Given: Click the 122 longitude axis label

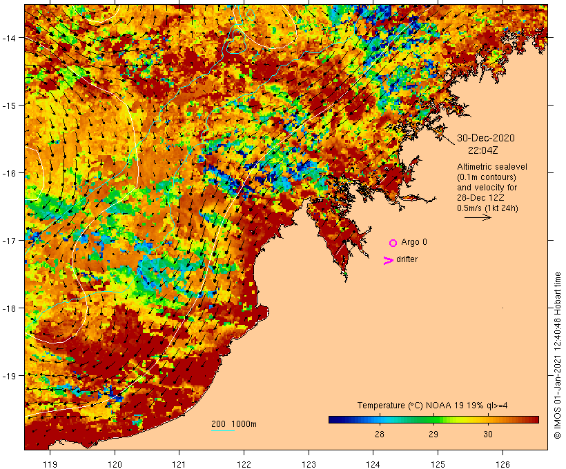Looking at the screenshot, I should pyautogui.click(x=244, y=464).
